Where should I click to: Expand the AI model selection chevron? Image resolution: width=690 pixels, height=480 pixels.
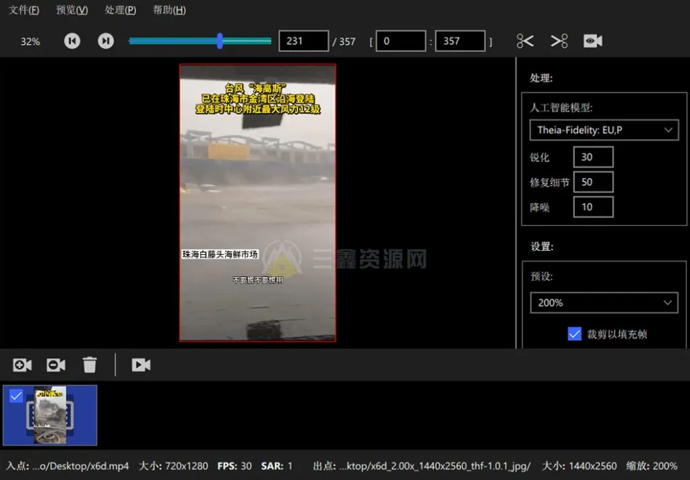click(x=668, y=130)
